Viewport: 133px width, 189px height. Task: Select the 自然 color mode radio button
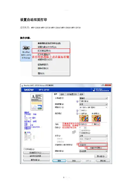coord(80,114)
